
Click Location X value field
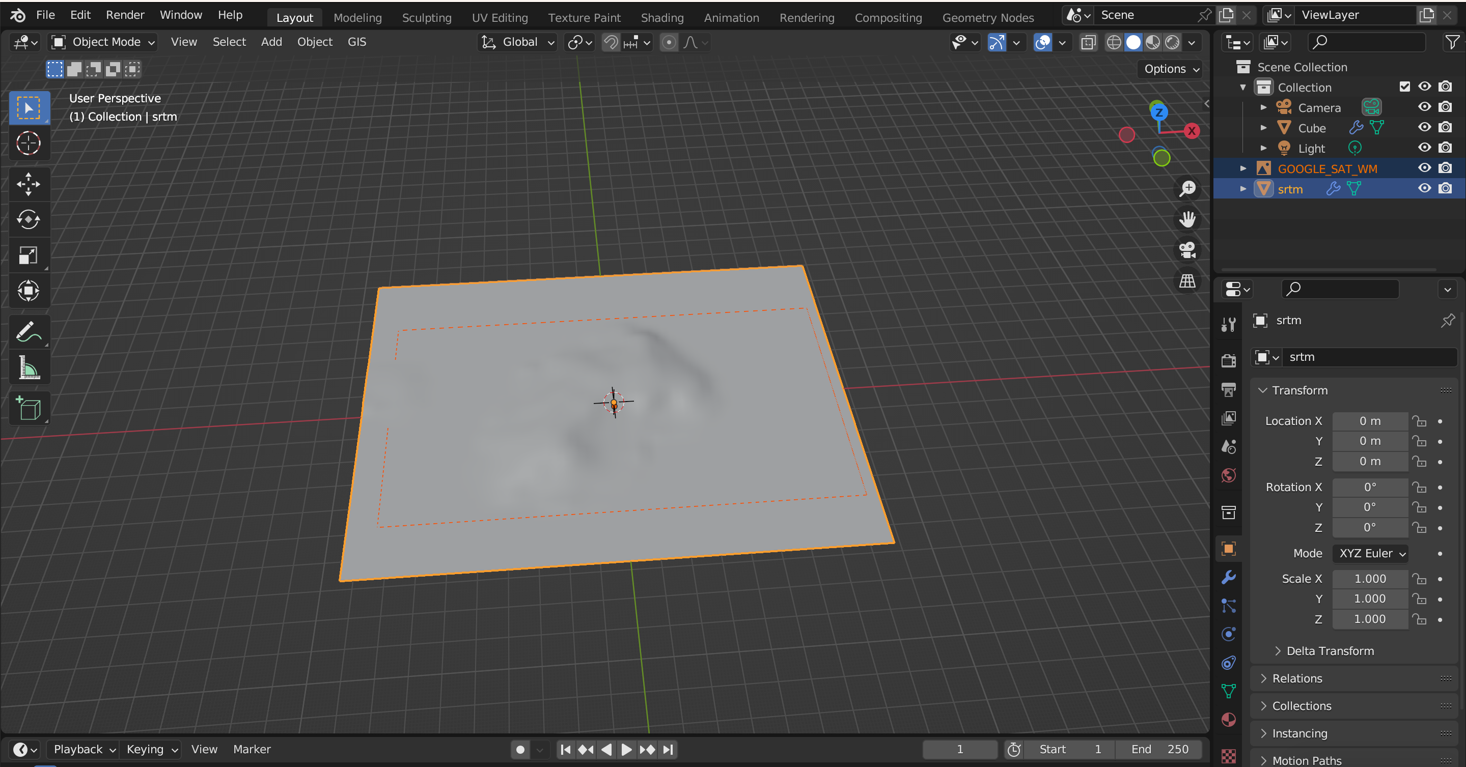(x=1370, y=421)
